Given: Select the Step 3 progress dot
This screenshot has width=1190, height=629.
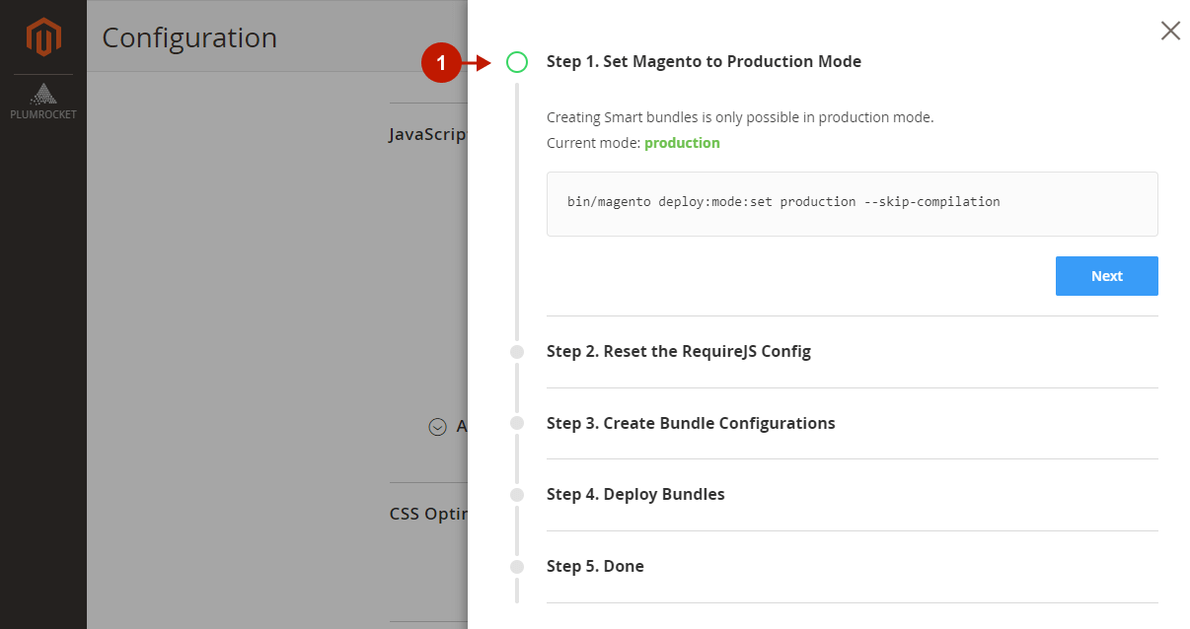Looking at the screenshot, I should 517,423.
